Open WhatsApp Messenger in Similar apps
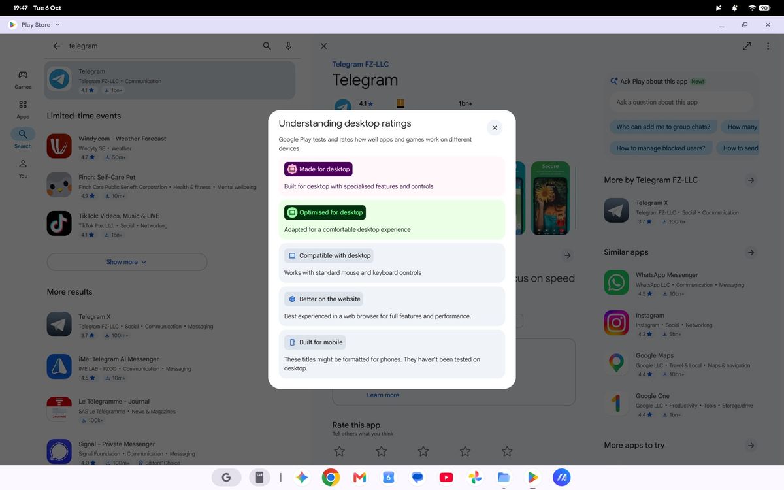784x490 pixels. 679,284
